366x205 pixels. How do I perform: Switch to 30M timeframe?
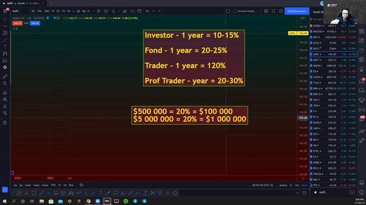pos(47,11)
